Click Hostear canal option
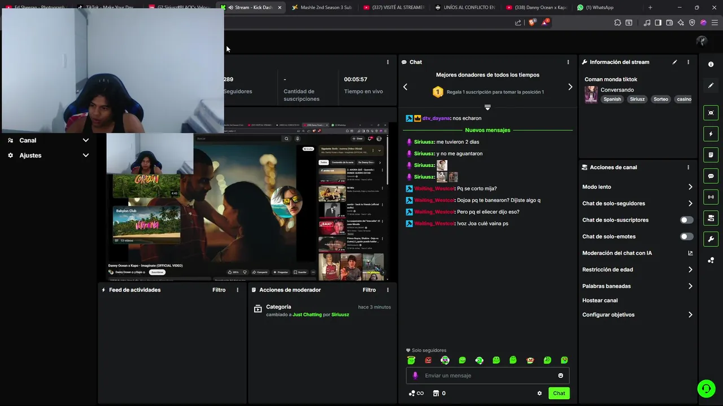Viewport: 723px width, 406px height. pyautogui.click(x=600, y=301)
